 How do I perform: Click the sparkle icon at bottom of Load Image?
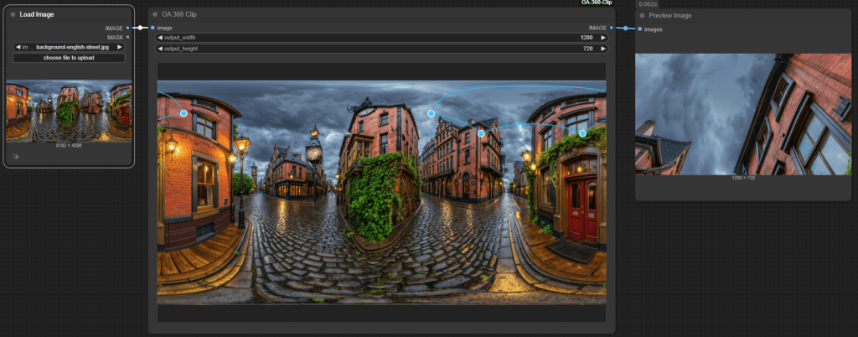16,156
